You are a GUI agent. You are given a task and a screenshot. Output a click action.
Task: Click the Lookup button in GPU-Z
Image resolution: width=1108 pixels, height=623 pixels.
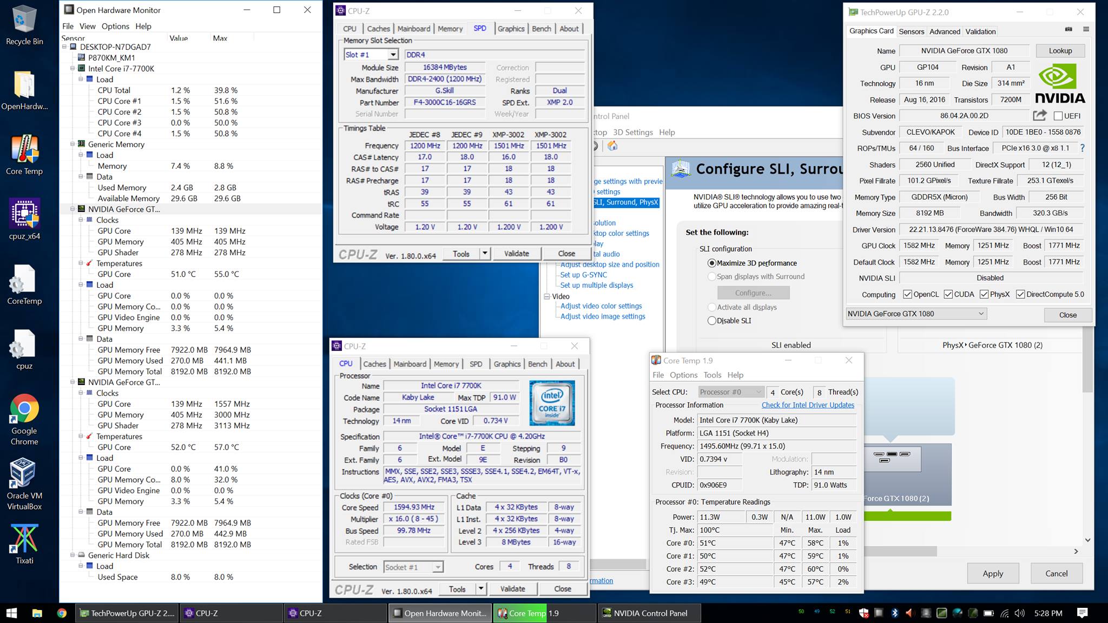coord(1060,51)
